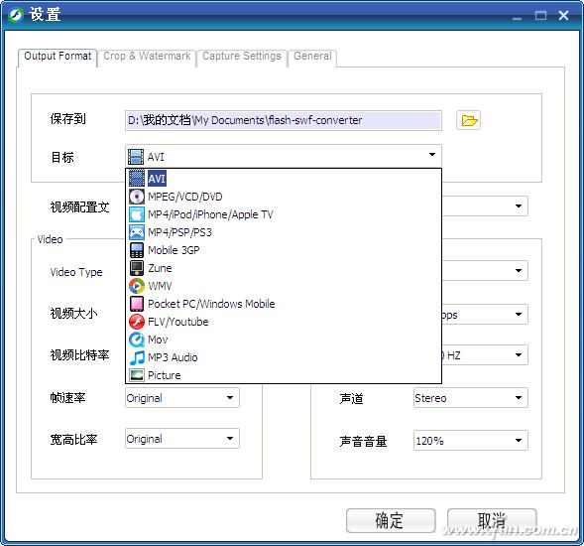This screenshot has width=584, height=546.
Task: Select the FLV/Youtube Flash icon
Action: (x=137, y=322)
